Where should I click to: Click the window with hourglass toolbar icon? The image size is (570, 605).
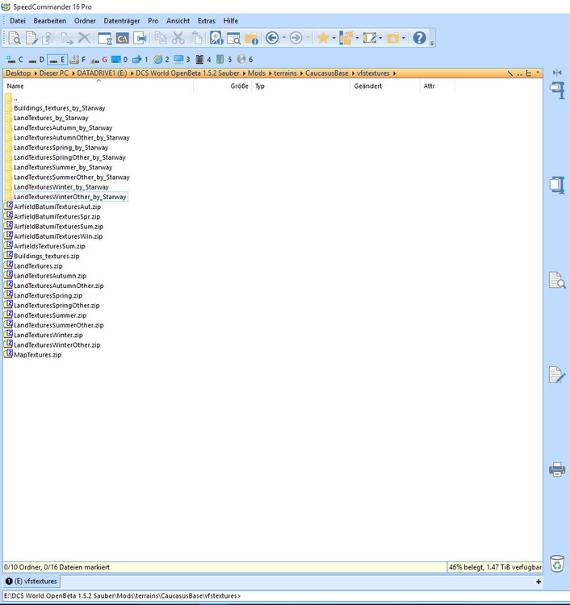pyautogui.click(x=105, y=38)
